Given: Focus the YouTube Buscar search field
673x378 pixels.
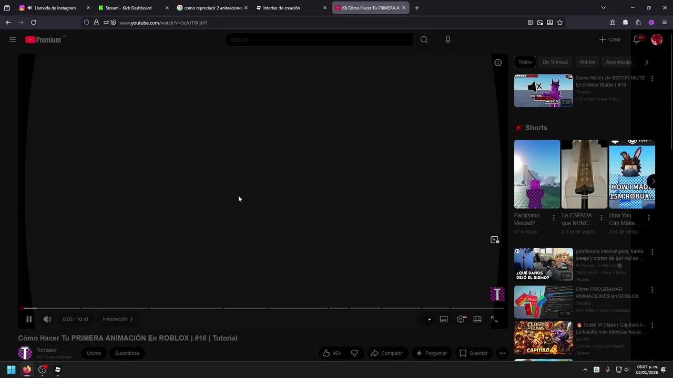Looking at the screenshot, I should [x=319, y=39].
